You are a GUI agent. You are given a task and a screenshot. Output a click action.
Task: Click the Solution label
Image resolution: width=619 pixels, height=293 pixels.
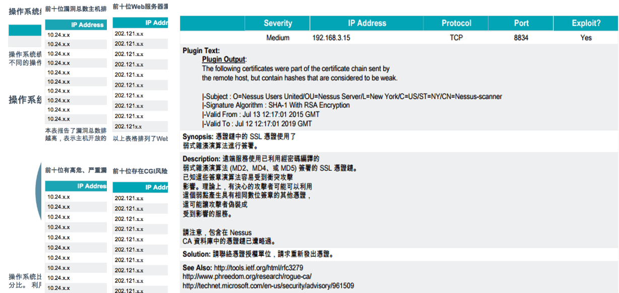(x=197, y=254)
